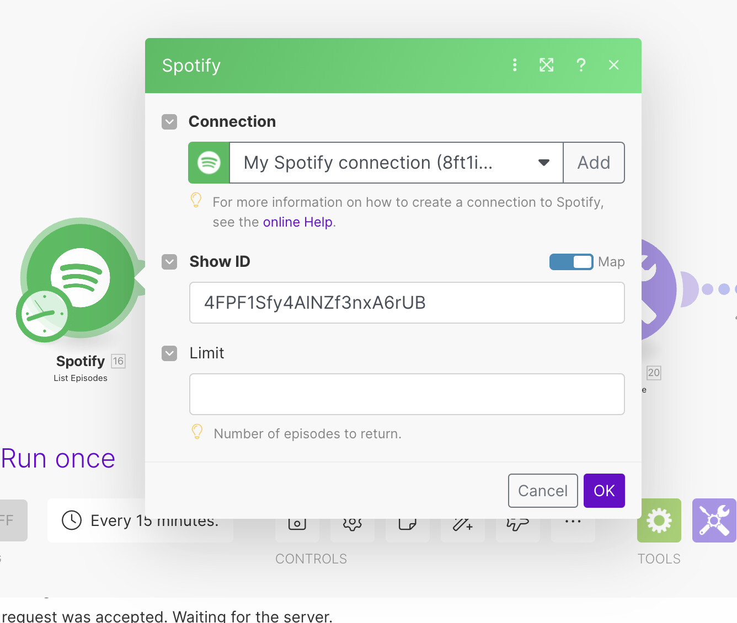Open the Every 15 minutes schedule setting
The image size is (737, 623).
tap(140, 520)
